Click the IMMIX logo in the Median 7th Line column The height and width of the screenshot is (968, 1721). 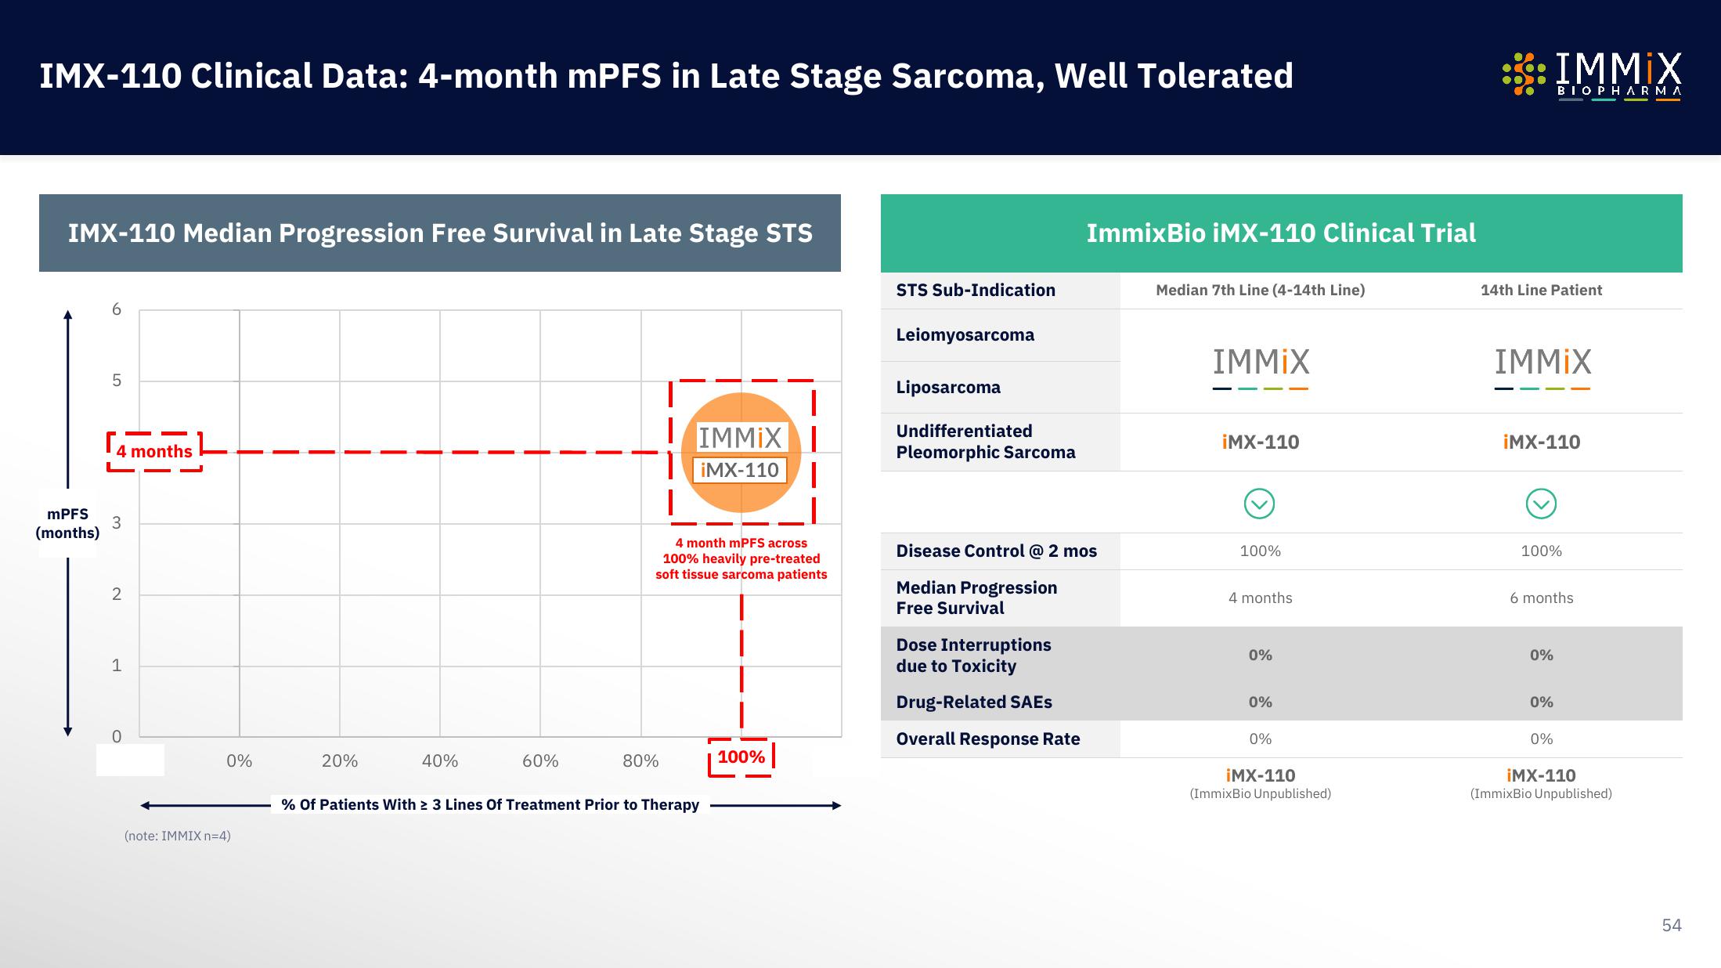tap(1261, 368)
